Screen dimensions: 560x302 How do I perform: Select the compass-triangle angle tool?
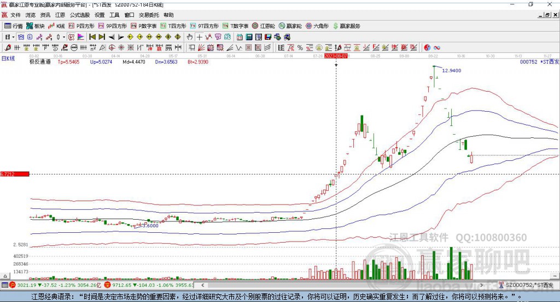(x=103, y=47)
